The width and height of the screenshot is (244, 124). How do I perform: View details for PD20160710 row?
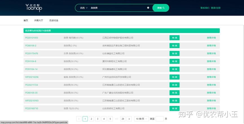pyautogui.click(x=211, y=108)
